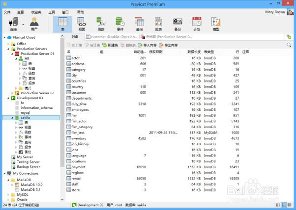This screenshot has width=296, height=210.
Task: Click the Connection dropdown arrow
Action: tap(23, 25)
